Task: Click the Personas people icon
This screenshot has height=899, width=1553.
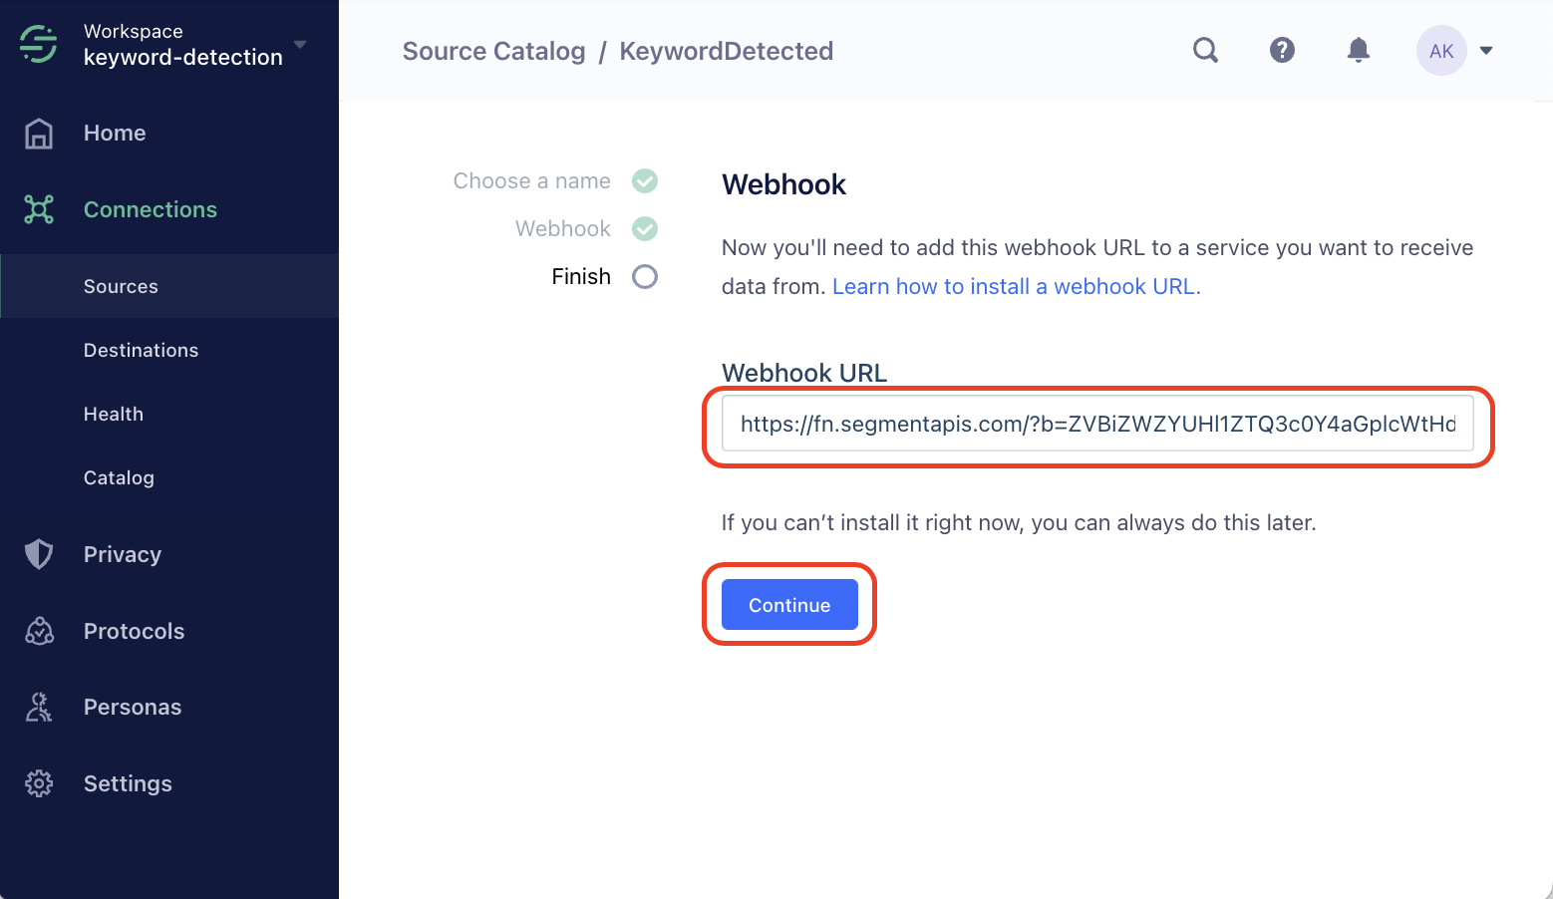Action: (39, 707)
